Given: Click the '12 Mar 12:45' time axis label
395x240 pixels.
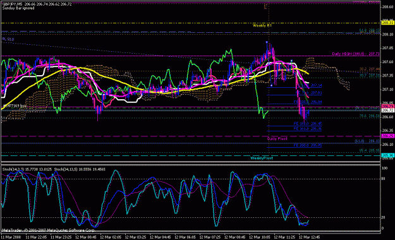Looking at the screenshot, I should pyautogui.click(x=309, y=237).
